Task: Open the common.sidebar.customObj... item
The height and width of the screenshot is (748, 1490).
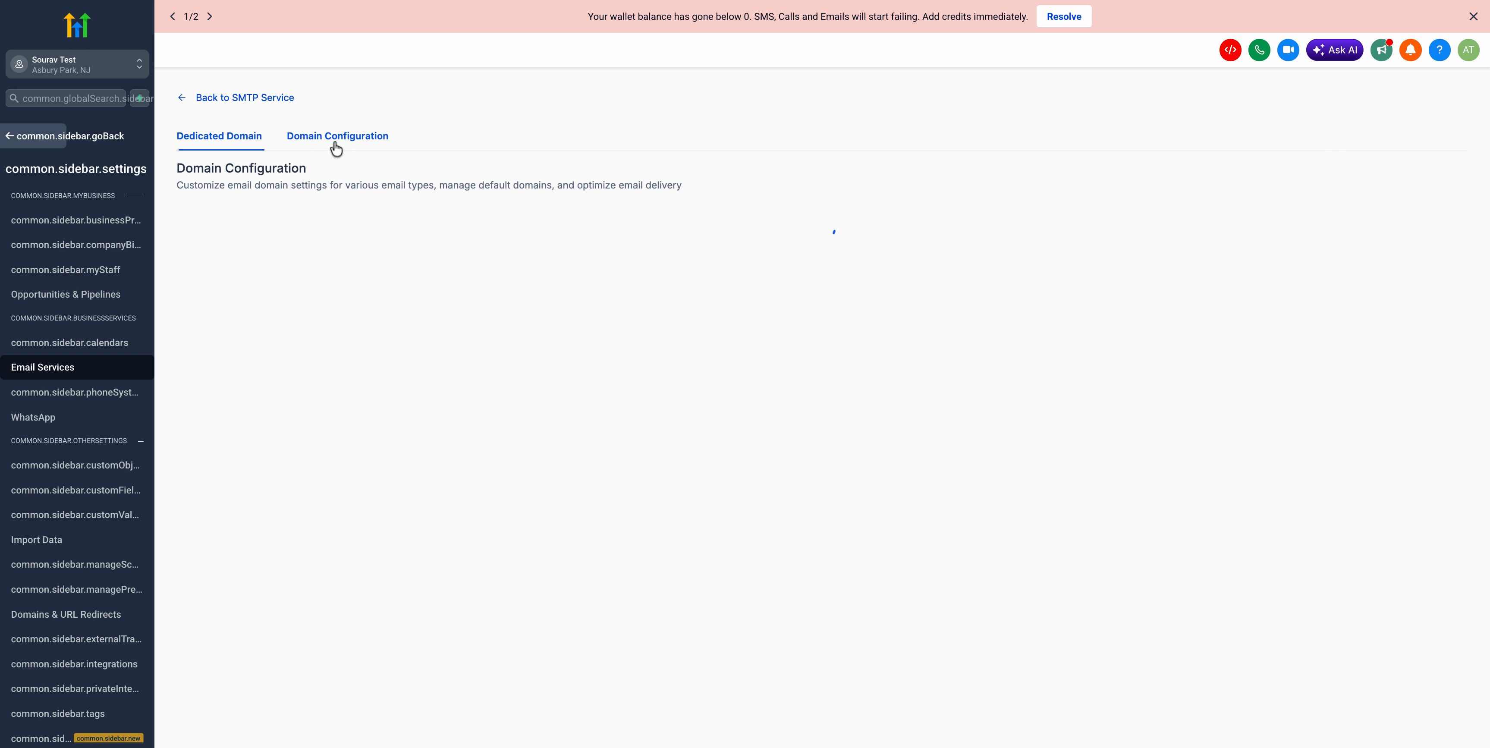Action: (77, 465)
